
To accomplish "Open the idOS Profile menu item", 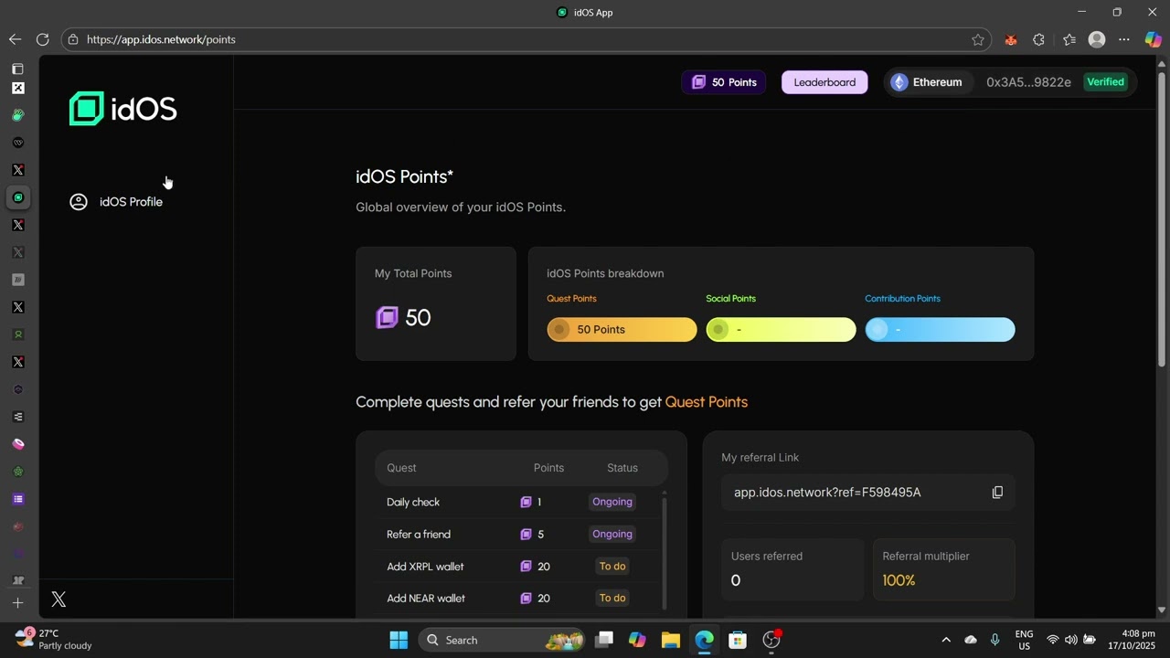I will (116, 202).
